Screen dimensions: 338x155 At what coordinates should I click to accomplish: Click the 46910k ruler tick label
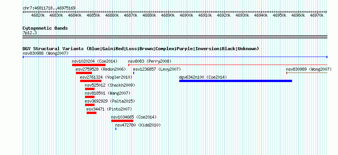pyautogui.click(x=205, y=16)
